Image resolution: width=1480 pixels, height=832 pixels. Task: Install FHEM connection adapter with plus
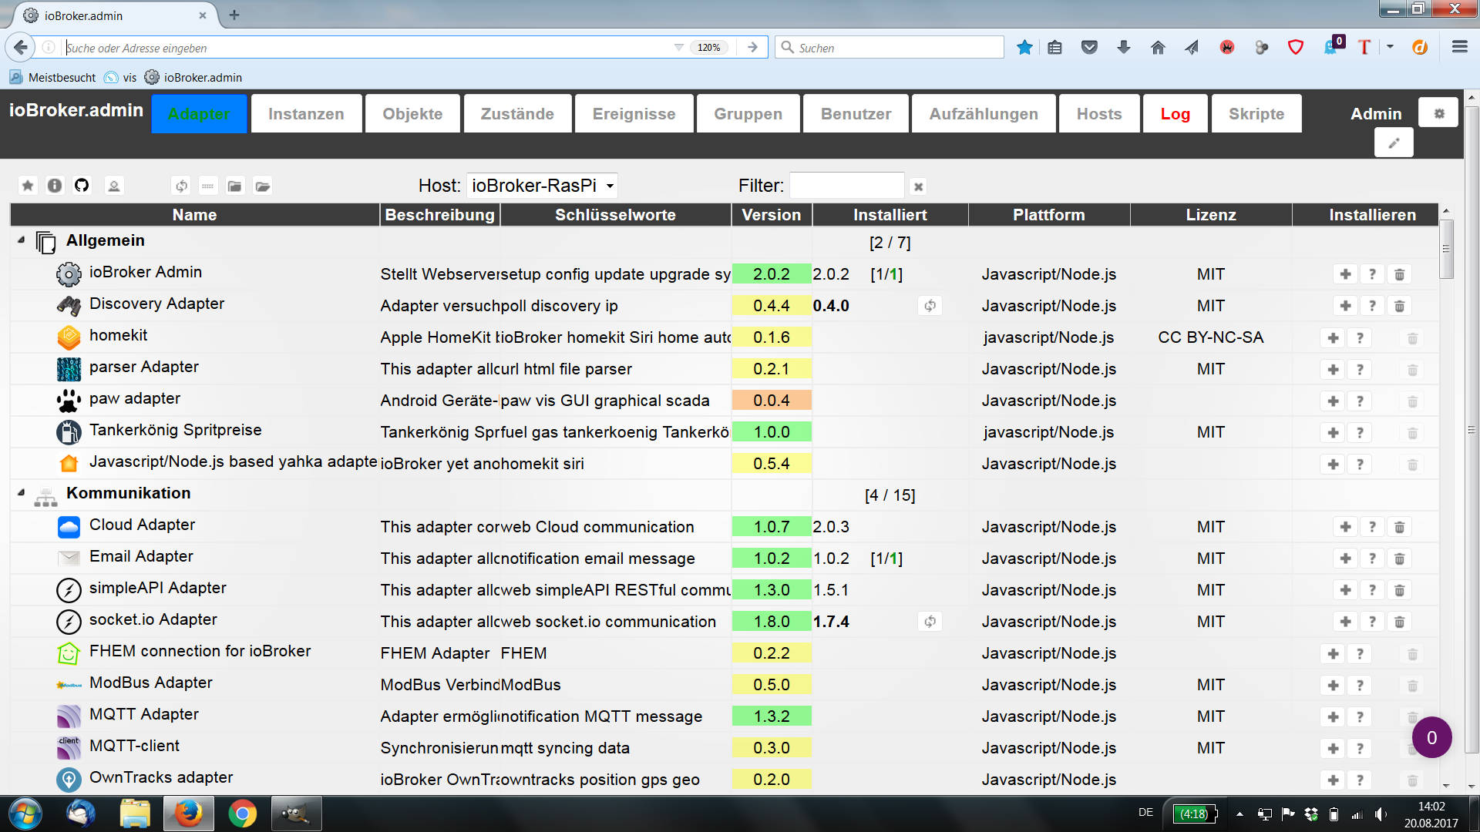1333,653
